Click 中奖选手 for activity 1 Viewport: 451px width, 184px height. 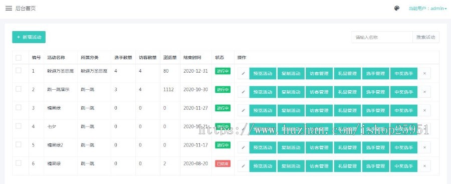point(404,73)
